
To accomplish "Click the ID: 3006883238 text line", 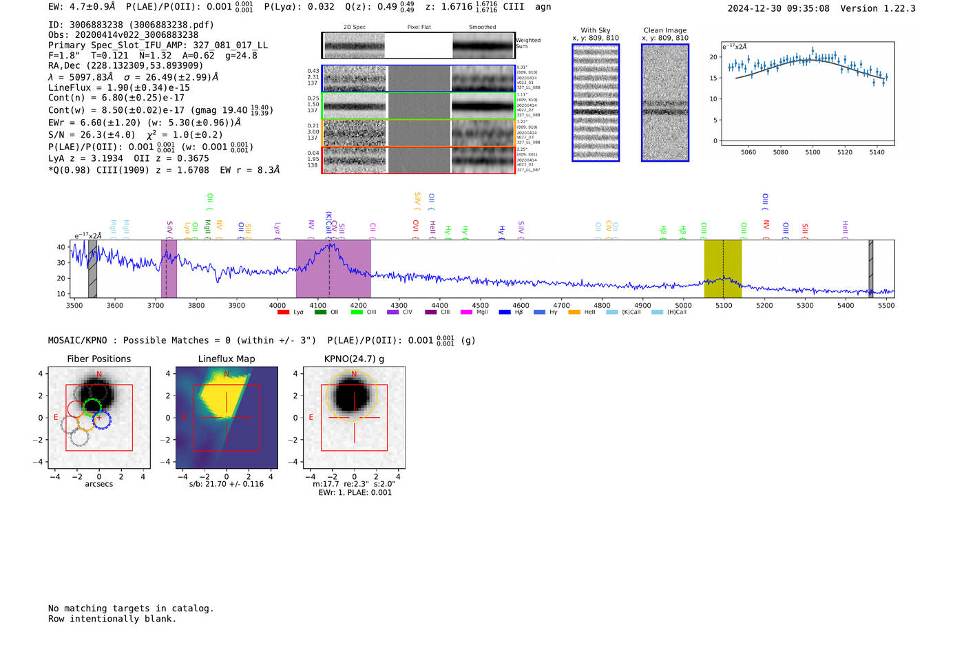I will [131, 25].
